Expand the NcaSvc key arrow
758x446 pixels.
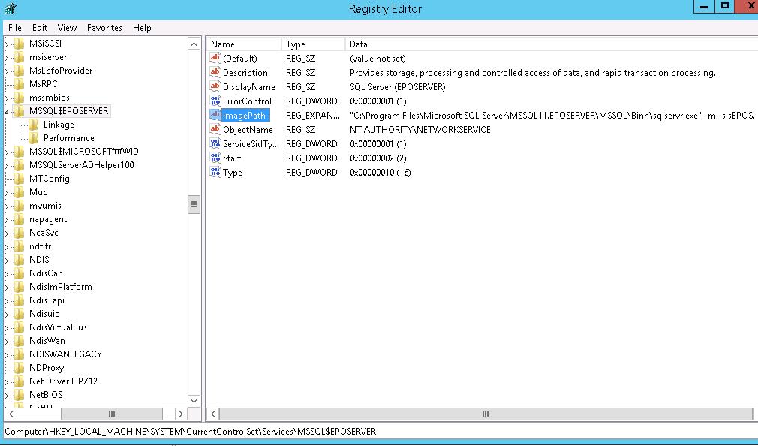coord(6,234)
